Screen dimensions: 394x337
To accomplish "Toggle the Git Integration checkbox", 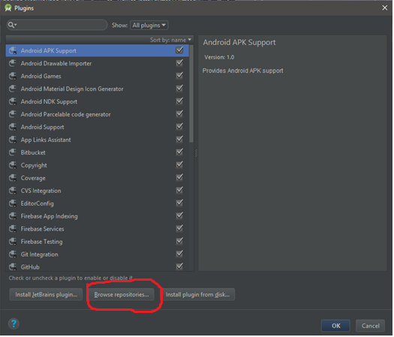I will (179, 254).
